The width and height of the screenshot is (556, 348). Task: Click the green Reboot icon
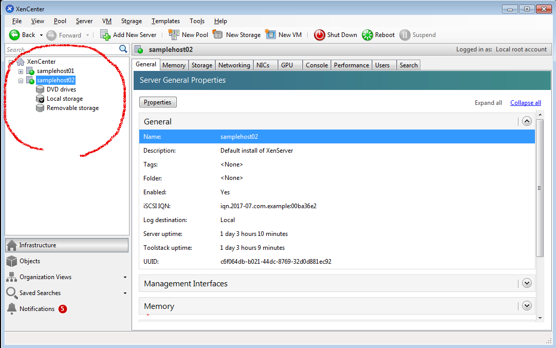[367, 35]
